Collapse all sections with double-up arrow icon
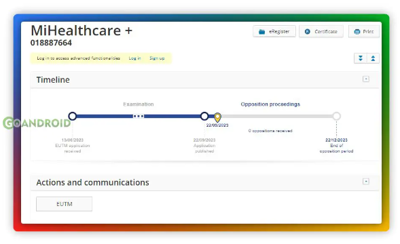Image resolution: width=400 pixels, height=244 pixels. [x=373, y=58]
